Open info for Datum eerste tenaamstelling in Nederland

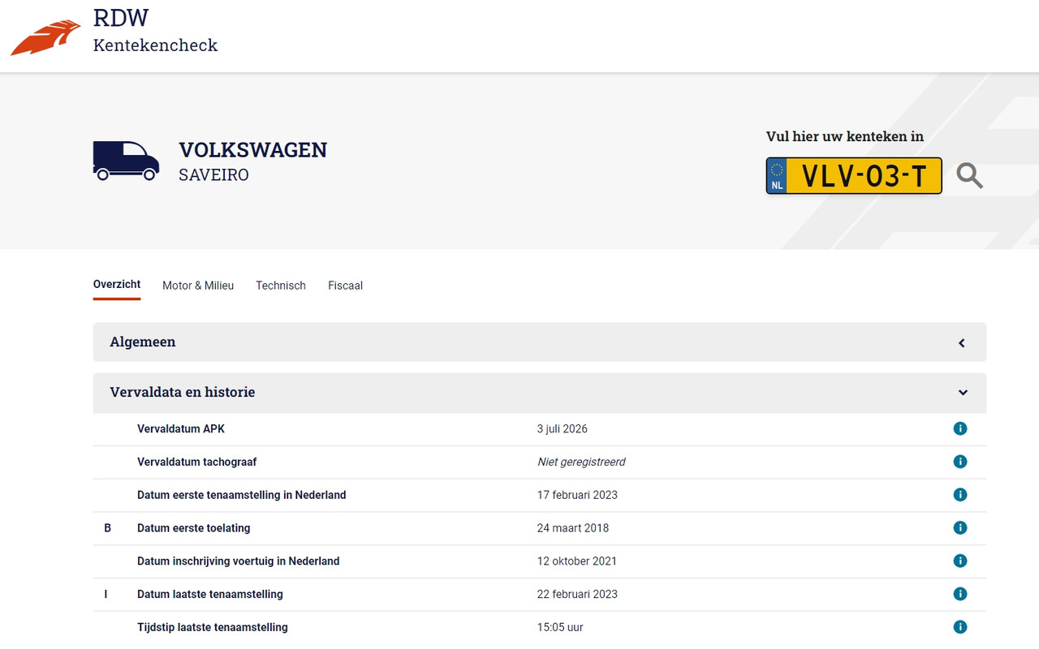coord(960,495)
